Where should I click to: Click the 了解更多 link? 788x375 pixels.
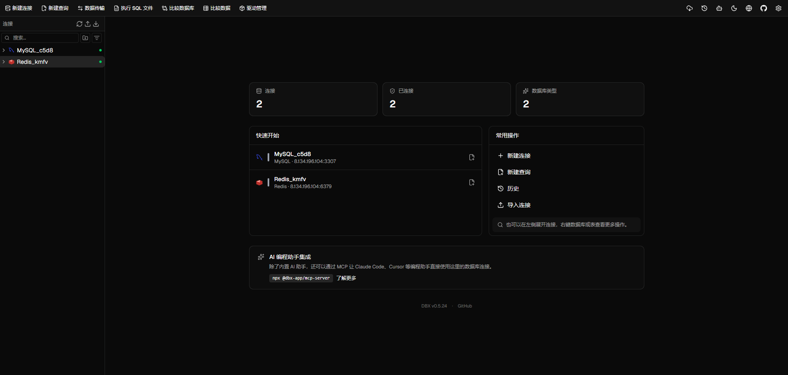pos(346,278)
